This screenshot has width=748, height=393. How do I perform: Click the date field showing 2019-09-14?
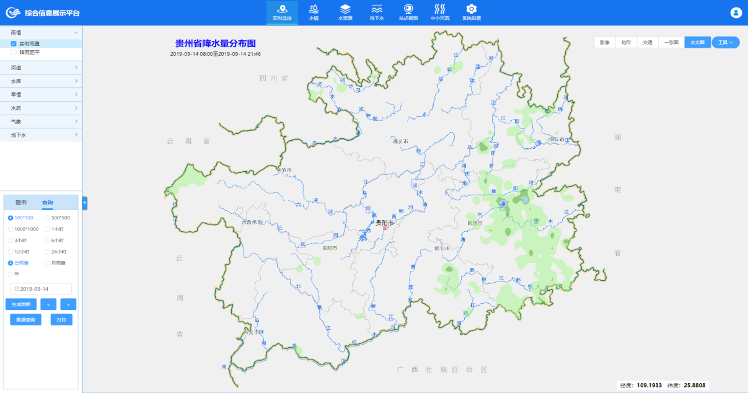[41, 289]
